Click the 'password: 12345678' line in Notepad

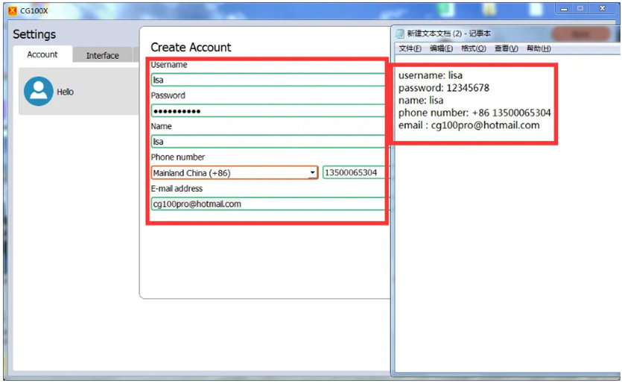click(x=444, y=88)
